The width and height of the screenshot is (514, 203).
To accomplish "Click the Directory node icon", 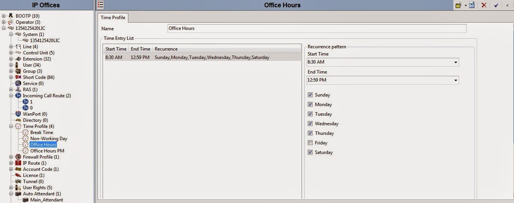I will tap(18, 120).
